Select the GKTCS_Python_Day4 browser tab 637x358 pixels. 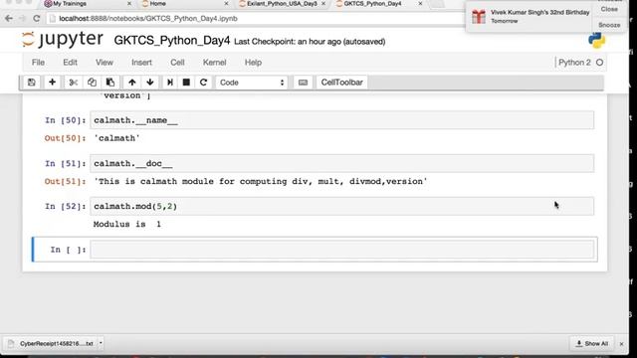point(373,4)
